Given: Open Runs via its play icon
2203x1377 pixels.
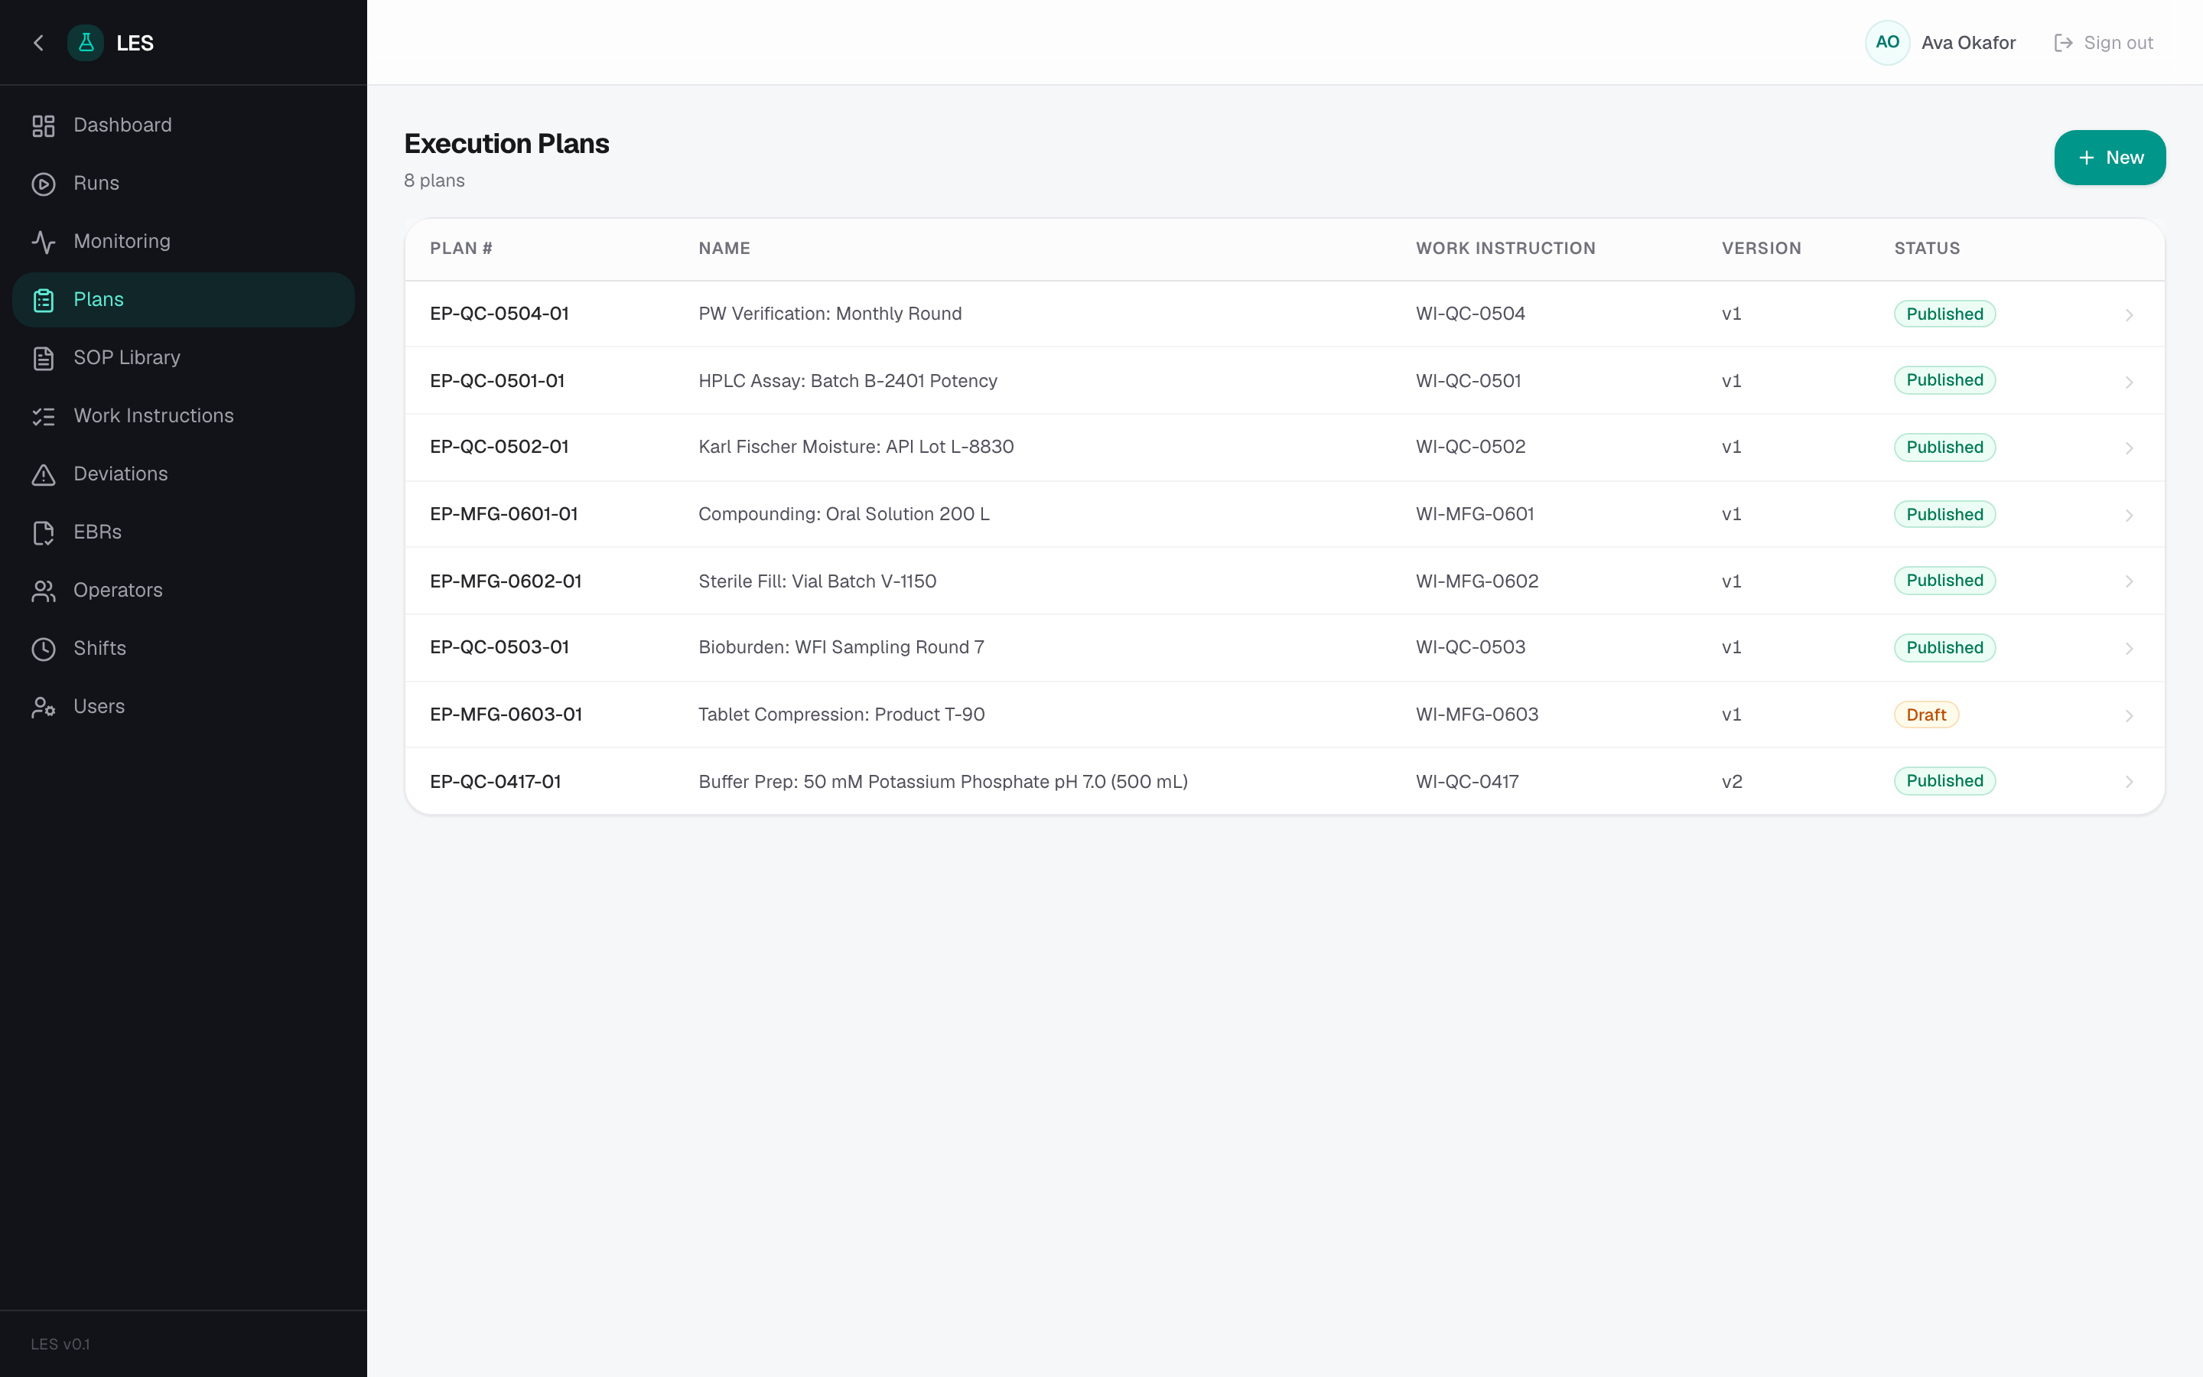Looking at the screenshot, I should coord(44,184).
